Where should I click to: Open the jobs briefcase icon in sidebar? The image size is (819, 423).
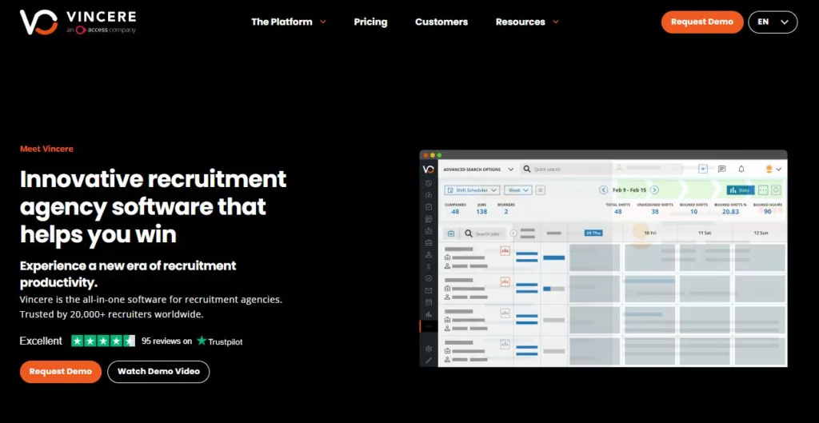(429, 243)
